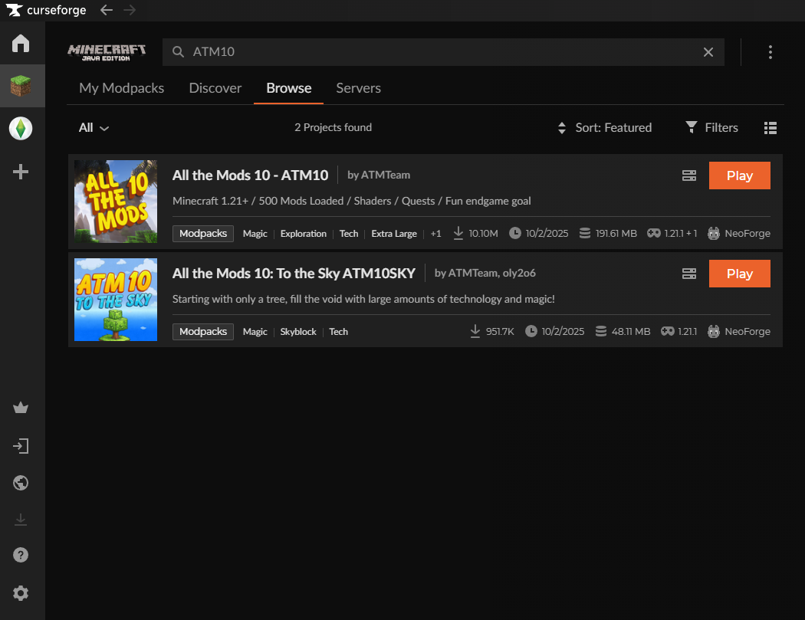805x620 pixels.
Task: Expand the All category dropdown
Action: (x=94, y=128)
